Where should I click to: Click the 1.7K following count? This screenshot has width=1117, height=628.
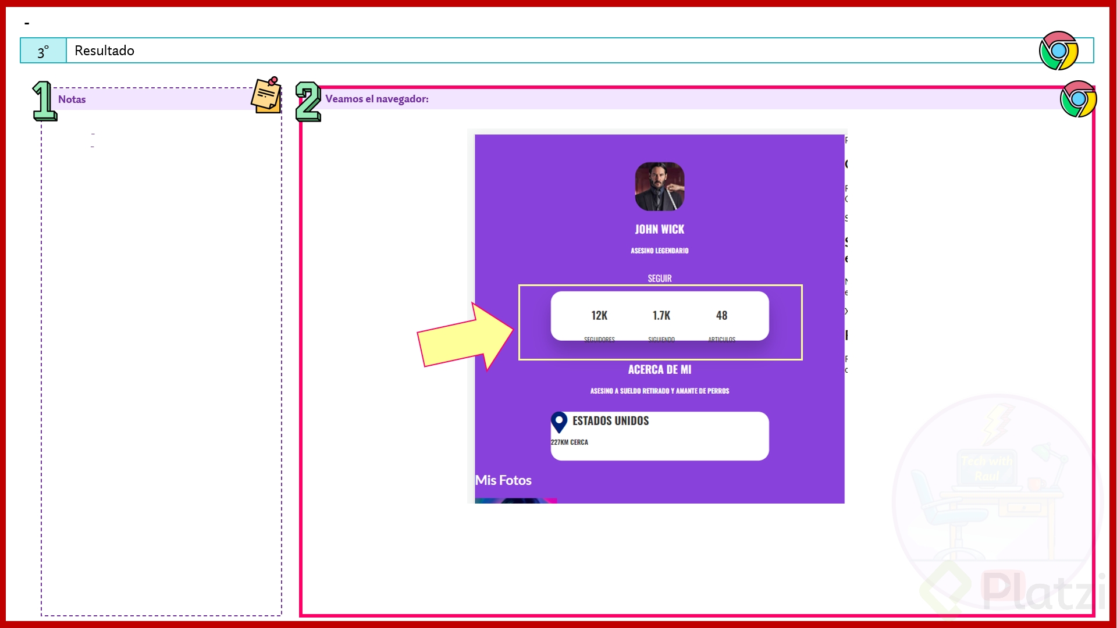[x=661, y=315]
